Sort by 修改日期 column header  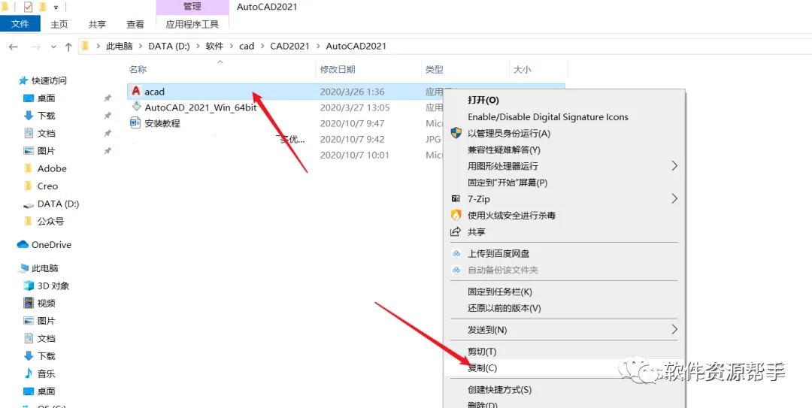(x=338, y=69)
